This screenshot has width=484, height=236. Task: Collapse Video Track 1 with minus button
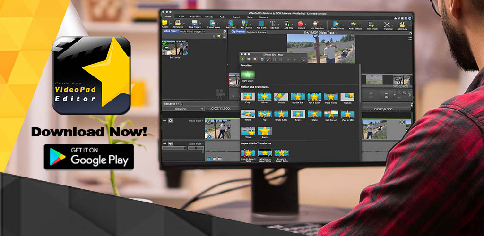(x=164, y=121)
